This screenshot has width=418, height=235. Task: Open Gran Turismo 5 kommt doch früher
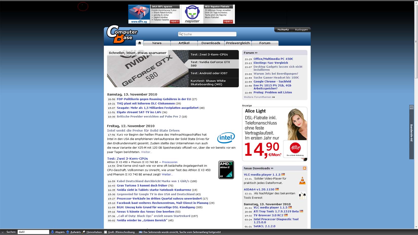tap(142, 185)
